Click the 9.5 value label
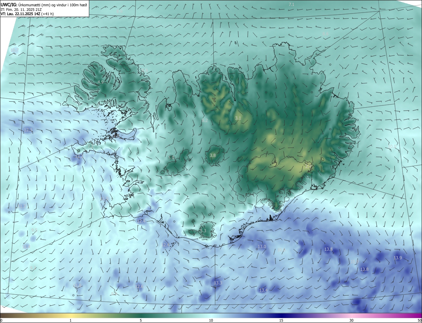Viewport: 422px width, 323px height. point(34,230)
